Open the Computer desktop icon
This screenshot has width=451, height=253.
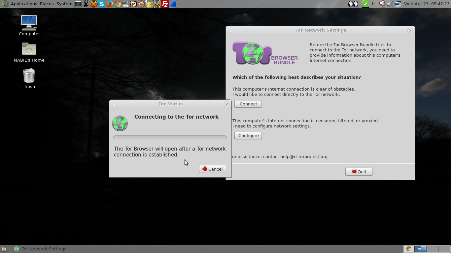tap(29, 25)
